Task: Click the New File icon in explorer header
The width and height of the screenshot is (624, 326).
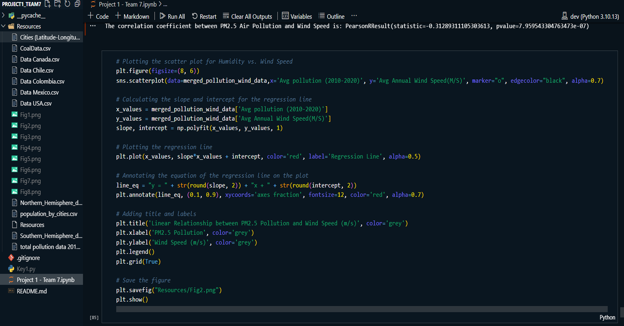Action: click(x=47, y=4)
